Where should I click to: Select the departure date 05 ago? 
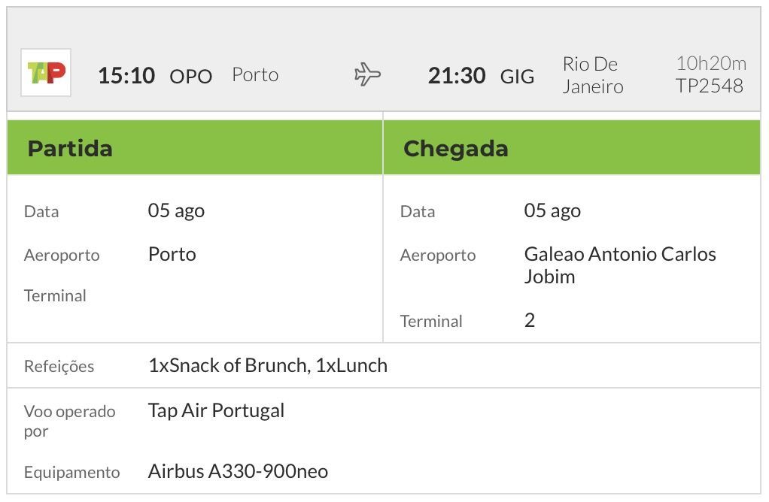tap(176, 210)
